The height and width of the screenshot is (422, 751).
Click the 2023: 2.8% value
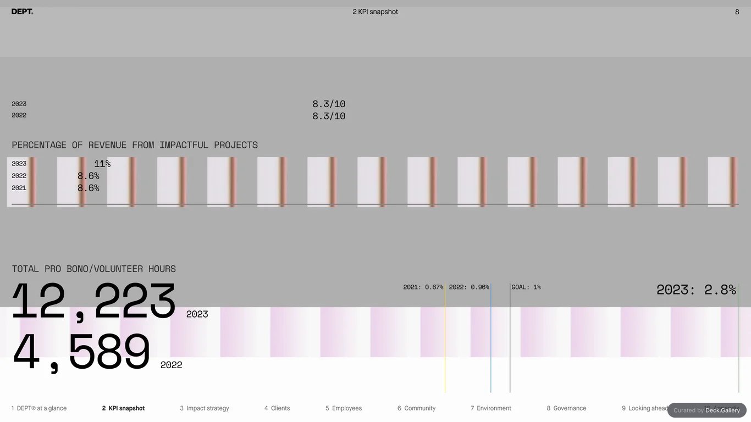point(696,290)
